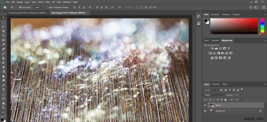Open the layer filter Kind dropdown

211,90
